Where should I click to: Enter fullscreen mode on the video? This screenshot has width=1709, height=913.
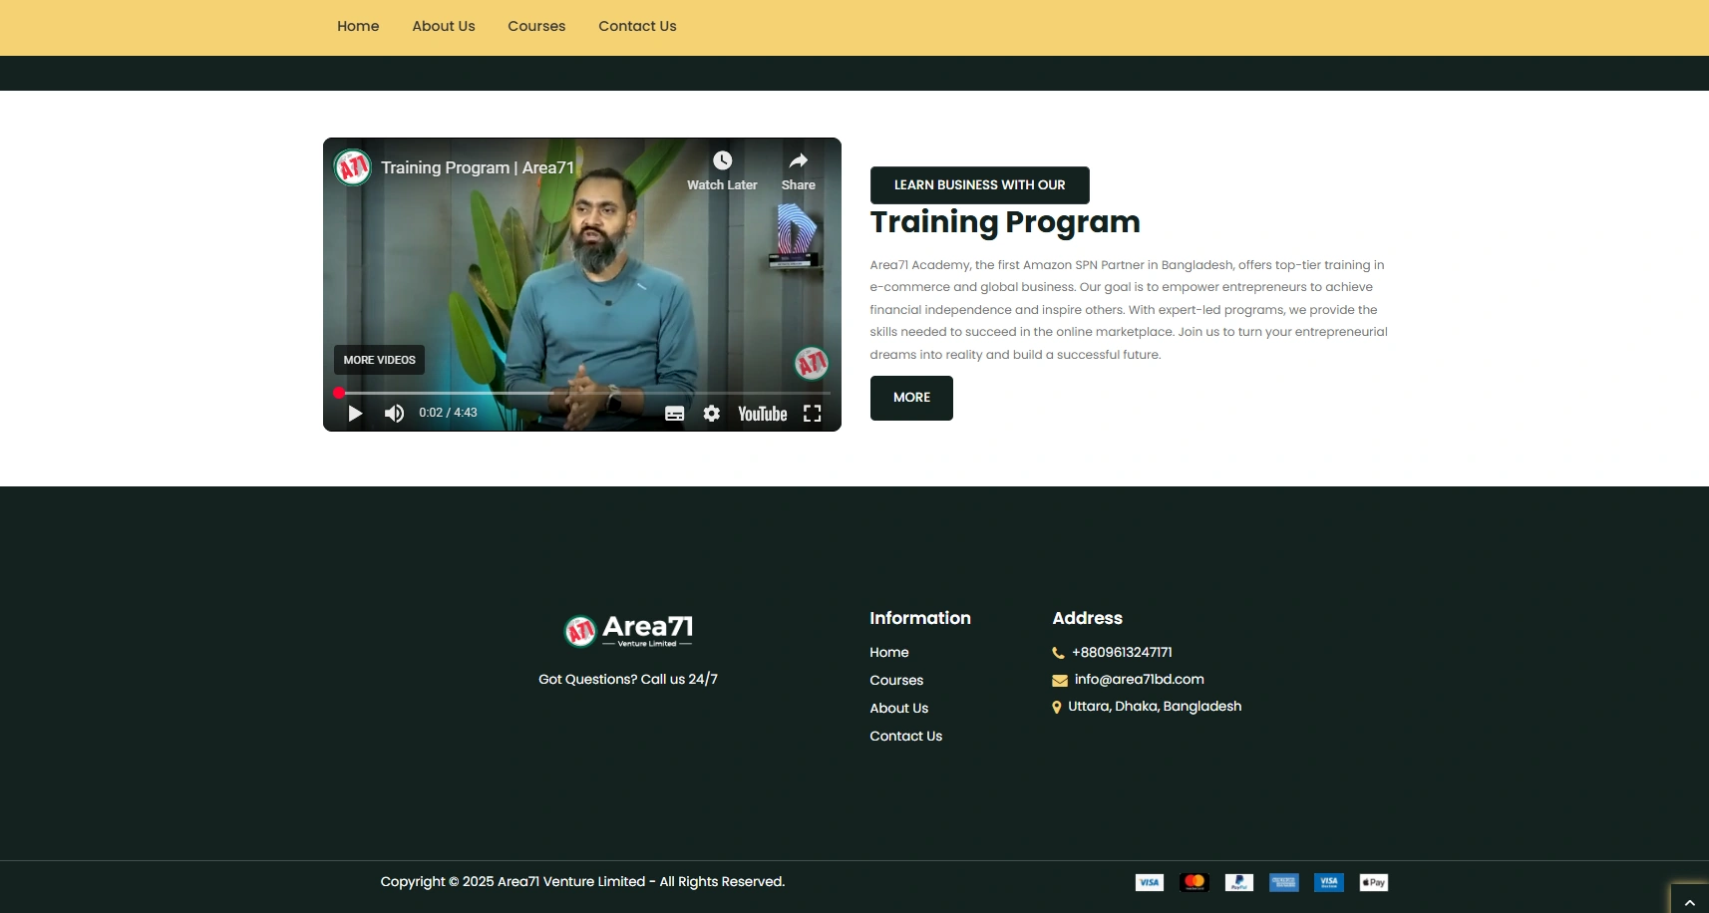click(813, 414)
